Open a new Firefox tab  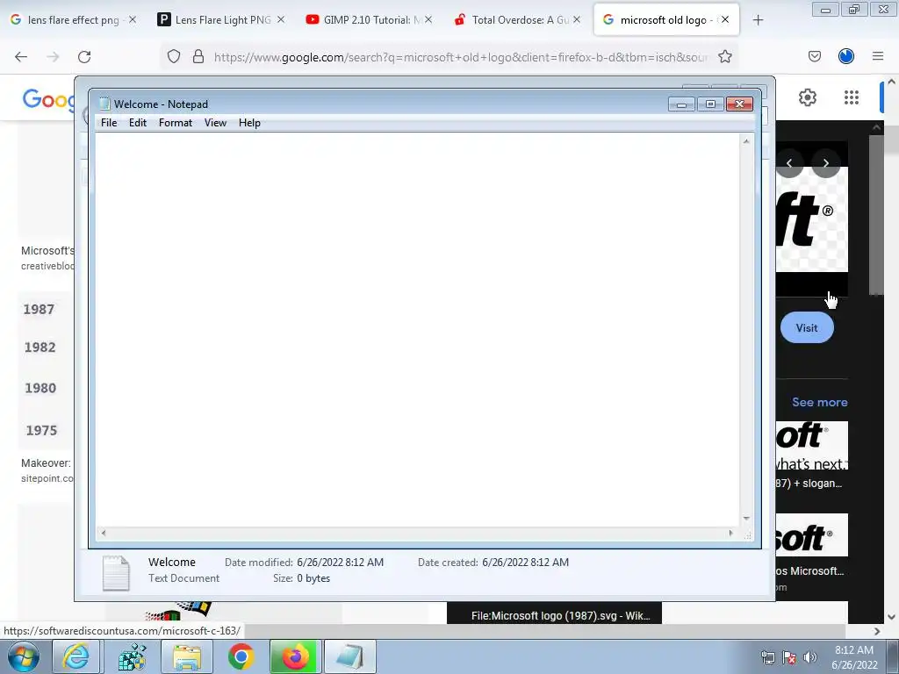tap(758, 20)
